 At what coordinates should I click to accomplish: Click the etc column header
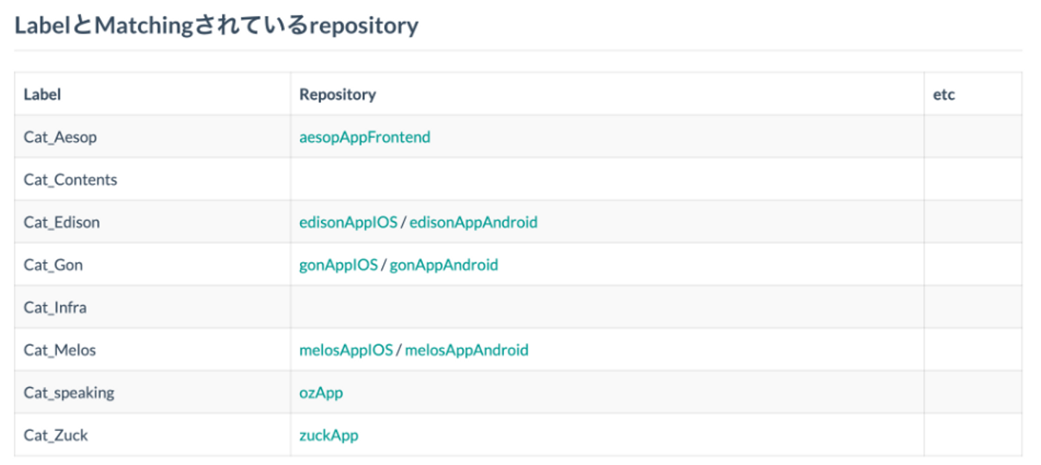click(943, 95)
